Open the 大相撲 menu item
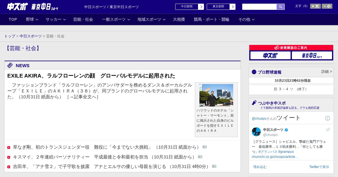Image resolution: width=338 pixels, height=177 pixels. point(179,19)
